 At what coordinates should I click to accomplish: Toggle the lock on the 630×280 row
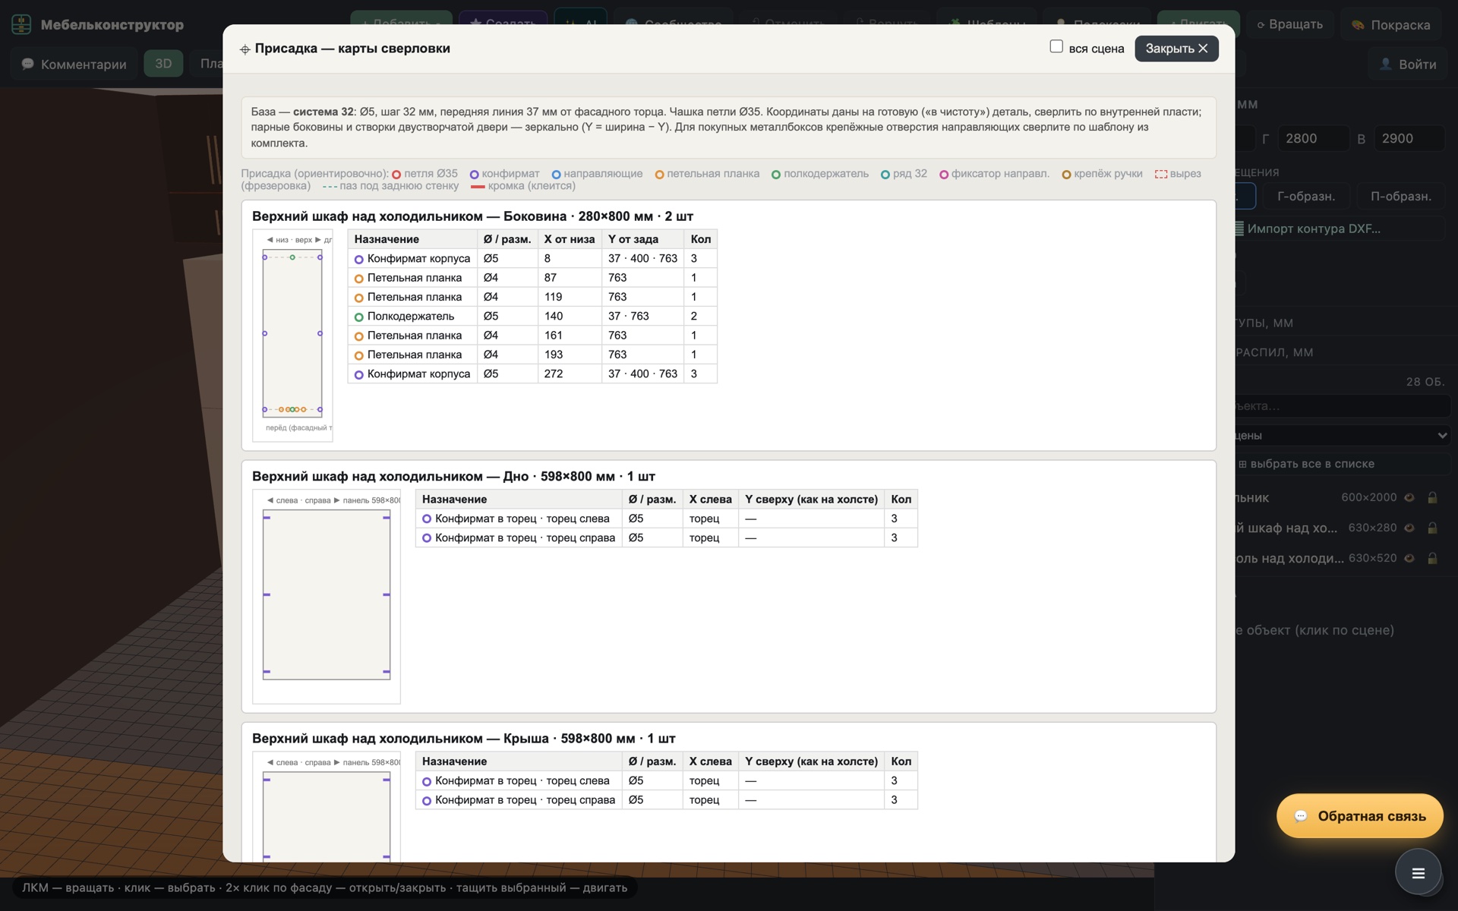1432,528
